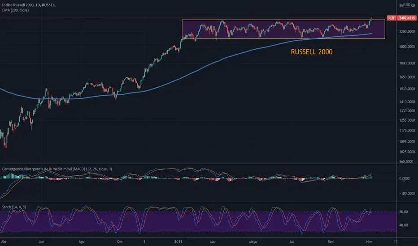Click Oct on the time axis
The image size is (418, 246).
tap(120, 242)
